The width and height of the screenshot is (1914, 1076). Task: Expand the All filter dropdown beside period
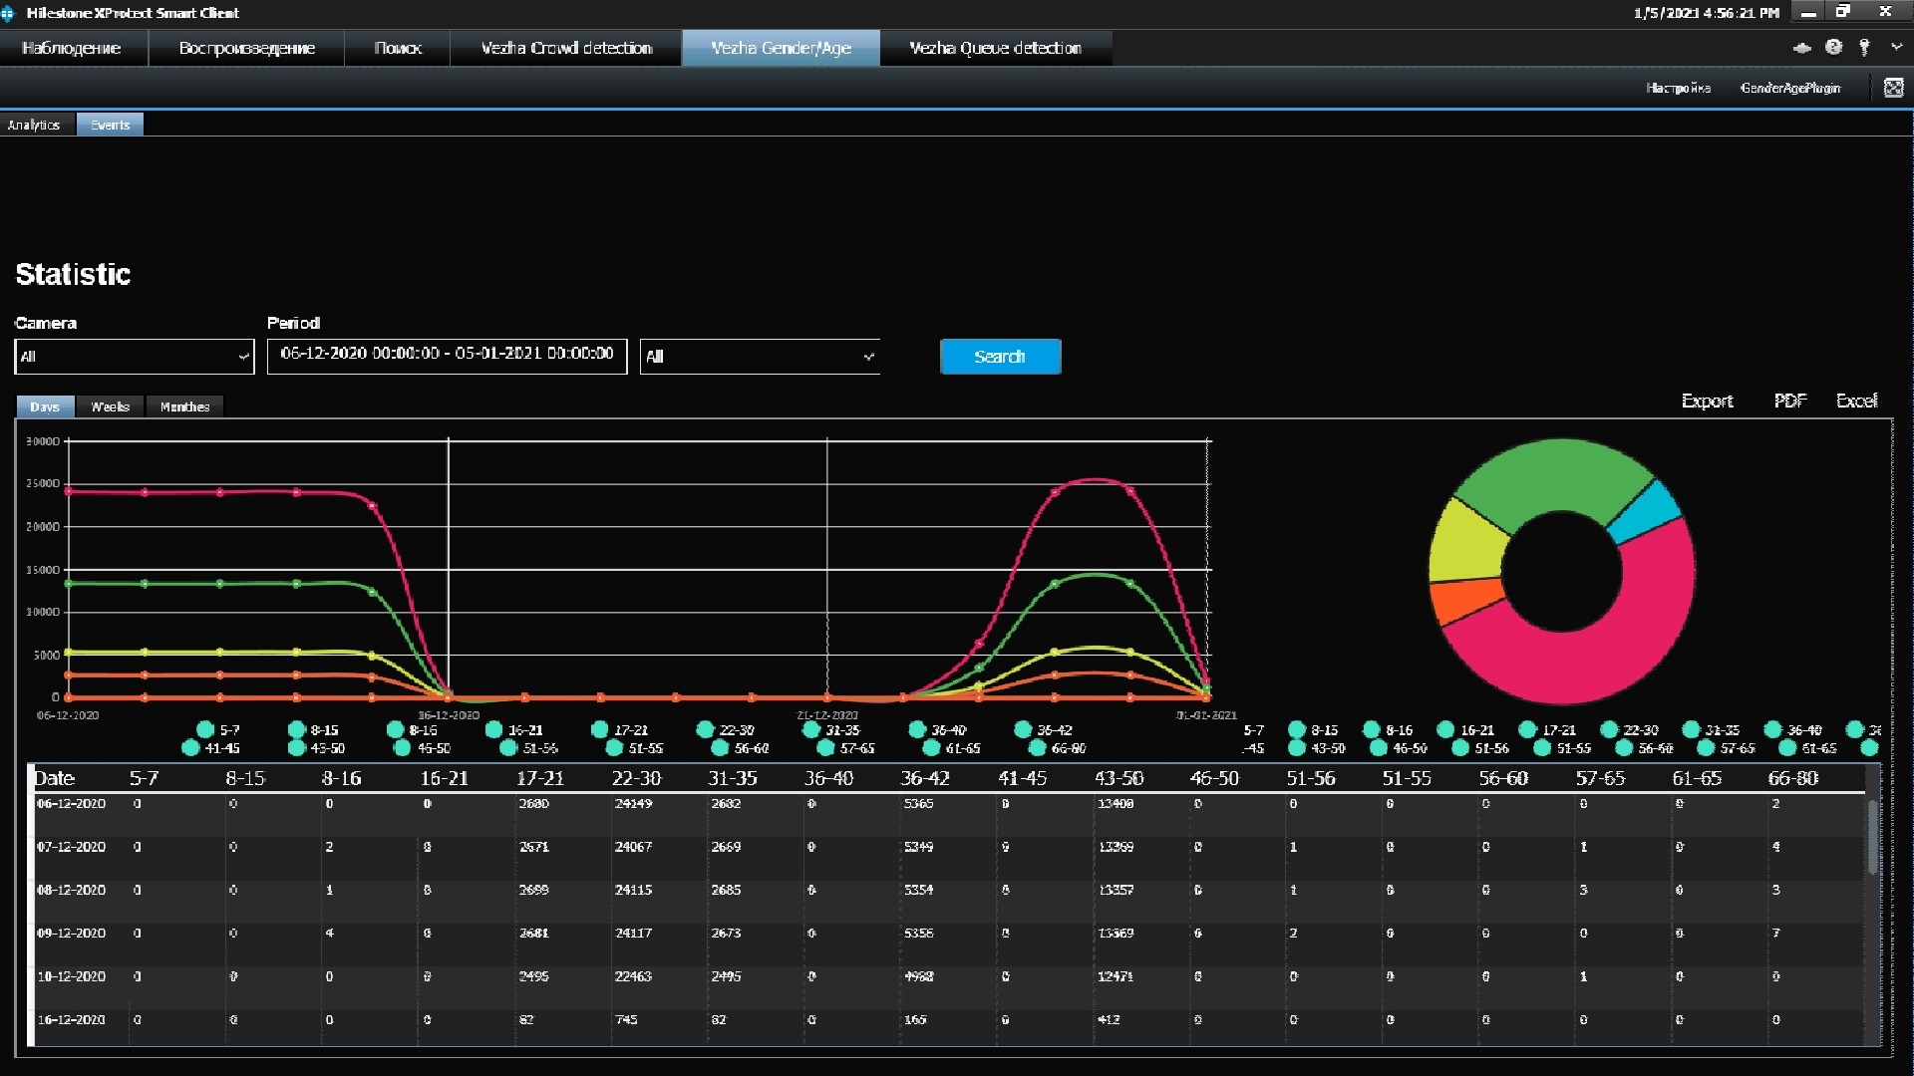[760, 357]
